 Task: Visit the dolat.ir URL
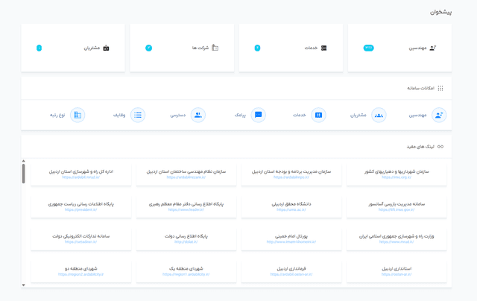tap(186, 242)
